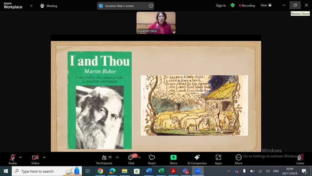Viewport: 312px width, 176px height.
Task: Open the Apps panel
Action: pyautogui.click(x=218, y=159)
